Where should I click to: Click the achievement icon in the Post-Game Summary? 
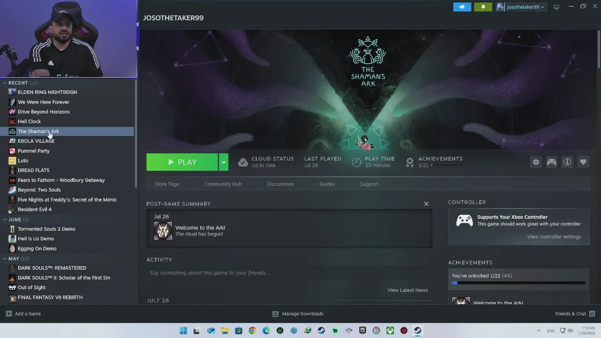(163, 230)
